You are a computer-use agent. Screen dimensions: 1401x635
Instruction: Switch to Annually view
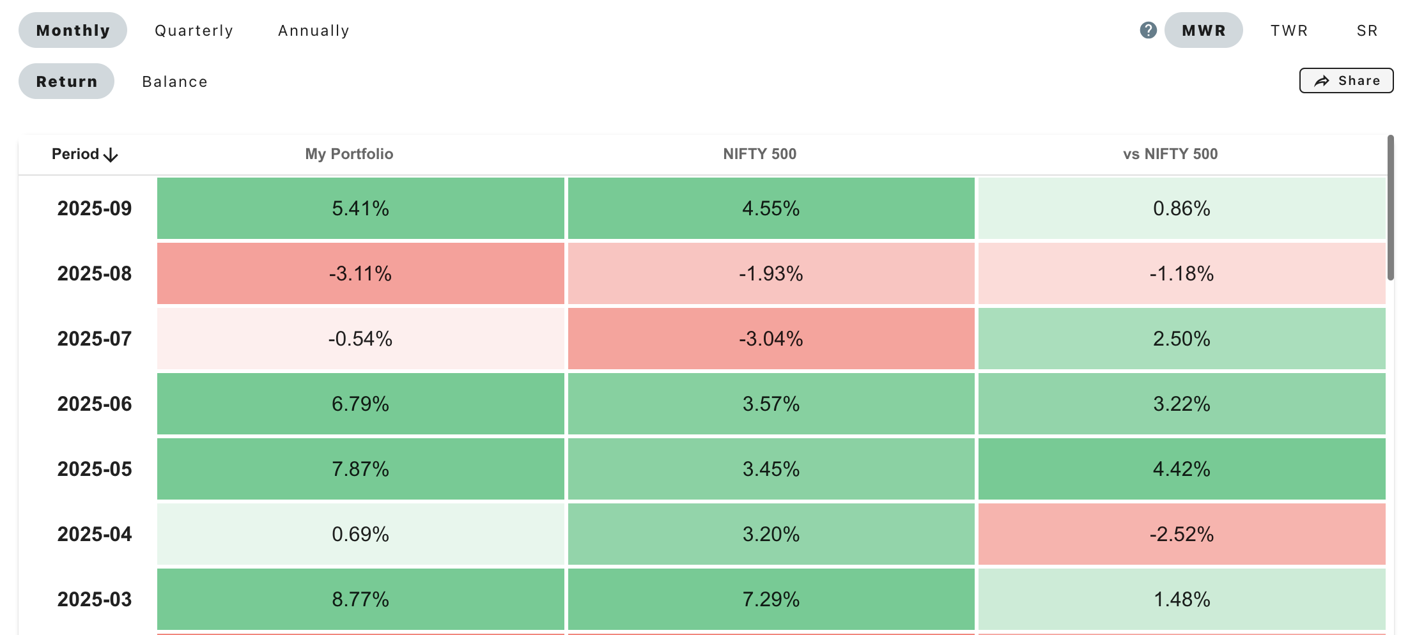pyautogui.click(x=314, y=30)
